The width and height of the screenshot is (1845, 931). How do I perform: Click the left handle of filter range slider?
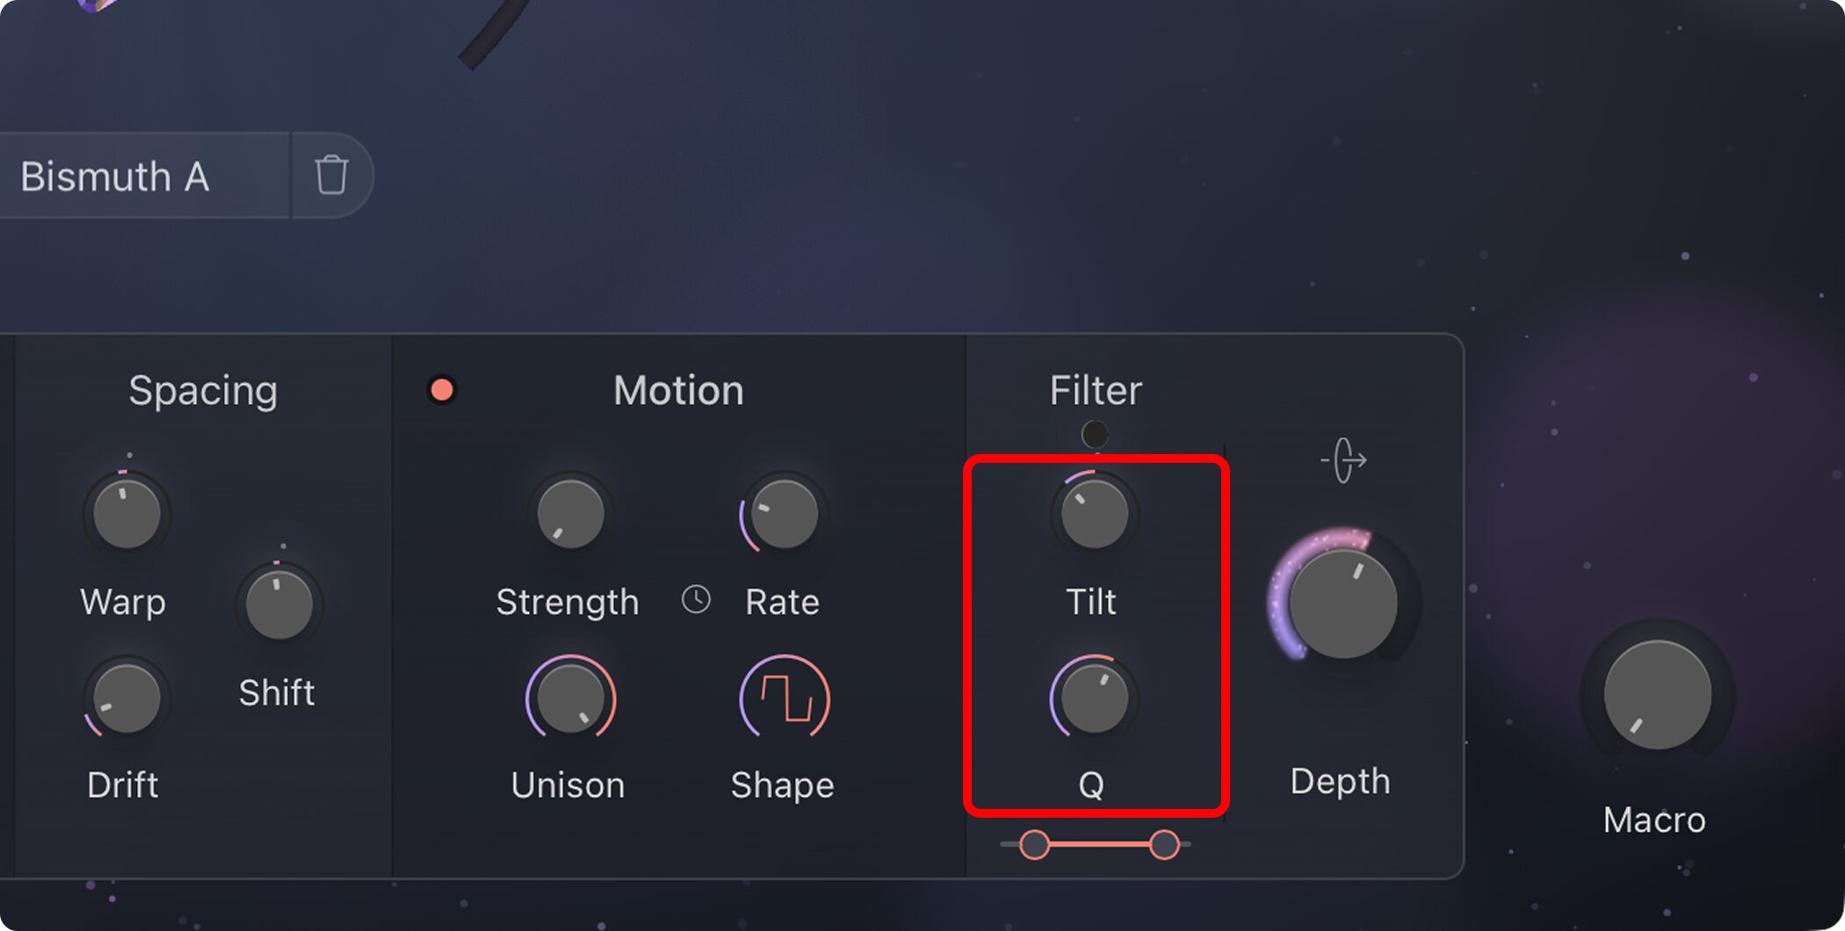click(x=1035, y=845)
